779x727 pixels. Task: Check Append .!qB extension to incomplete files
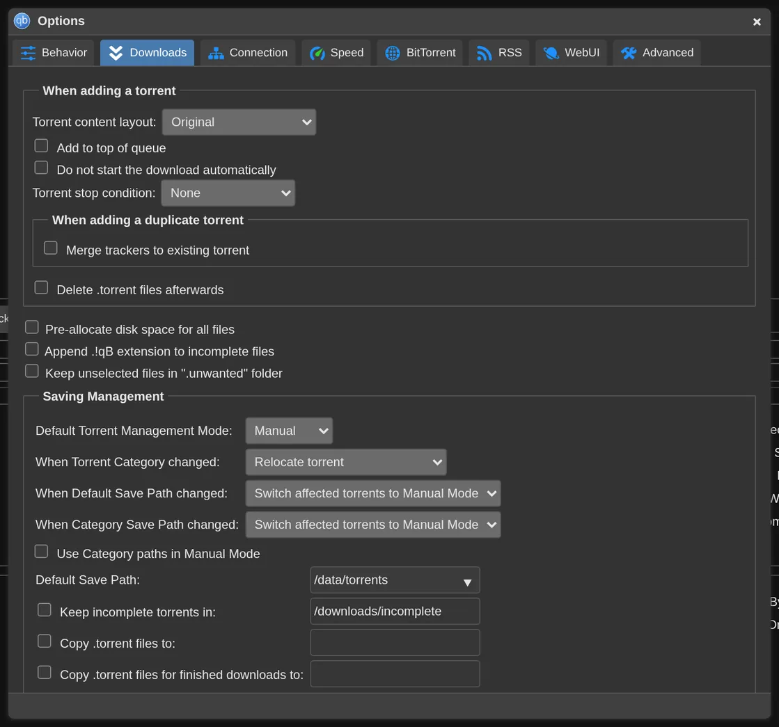(32, 349)
